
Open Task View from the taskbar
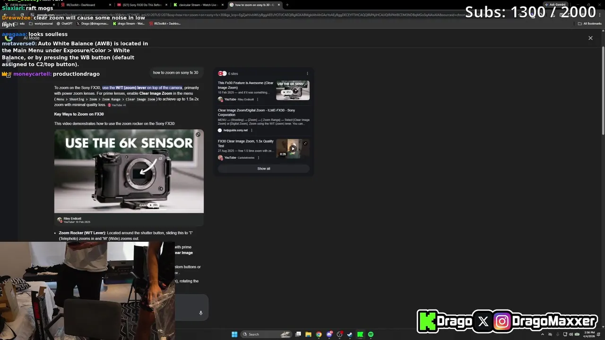[x=298, y=334]
